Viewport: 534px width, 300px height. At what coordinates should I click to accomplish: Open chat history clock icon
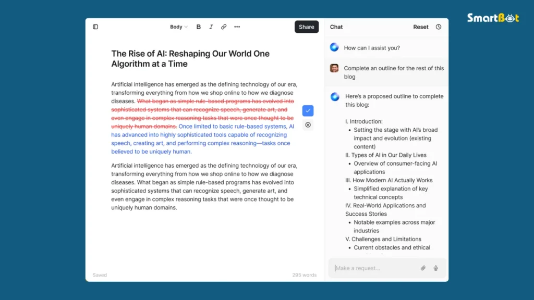pos(438,27)
